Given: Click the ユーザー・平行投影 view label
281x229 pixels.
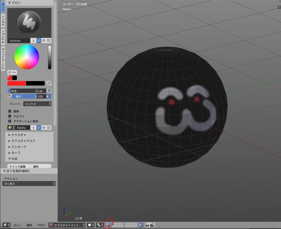Looking at the screenshot, I should 75,4.
